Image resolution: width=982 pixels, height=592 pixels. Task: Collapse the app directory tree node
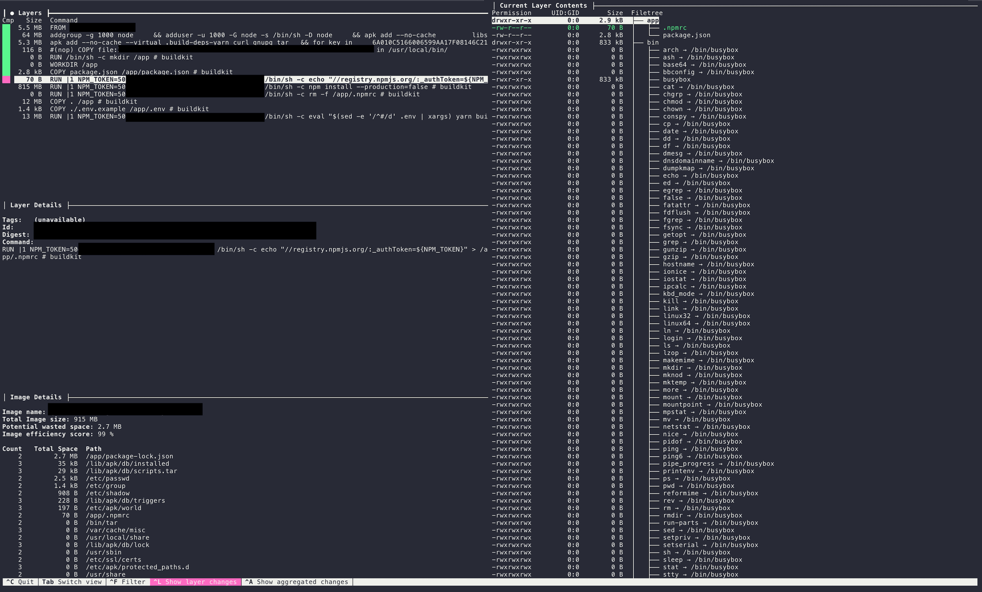pos(653,20)
